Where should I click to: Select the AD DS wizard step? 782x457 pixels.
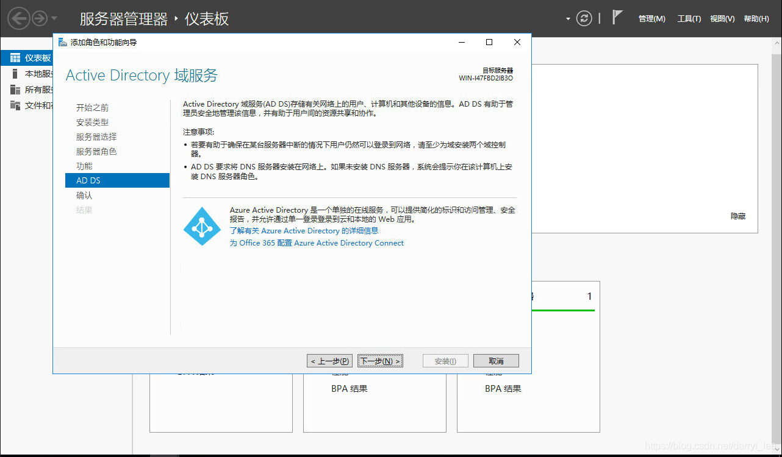(117, 180)
